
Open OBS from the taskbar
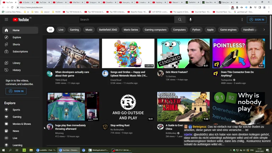pyautogui.click(x=121, y=150)
